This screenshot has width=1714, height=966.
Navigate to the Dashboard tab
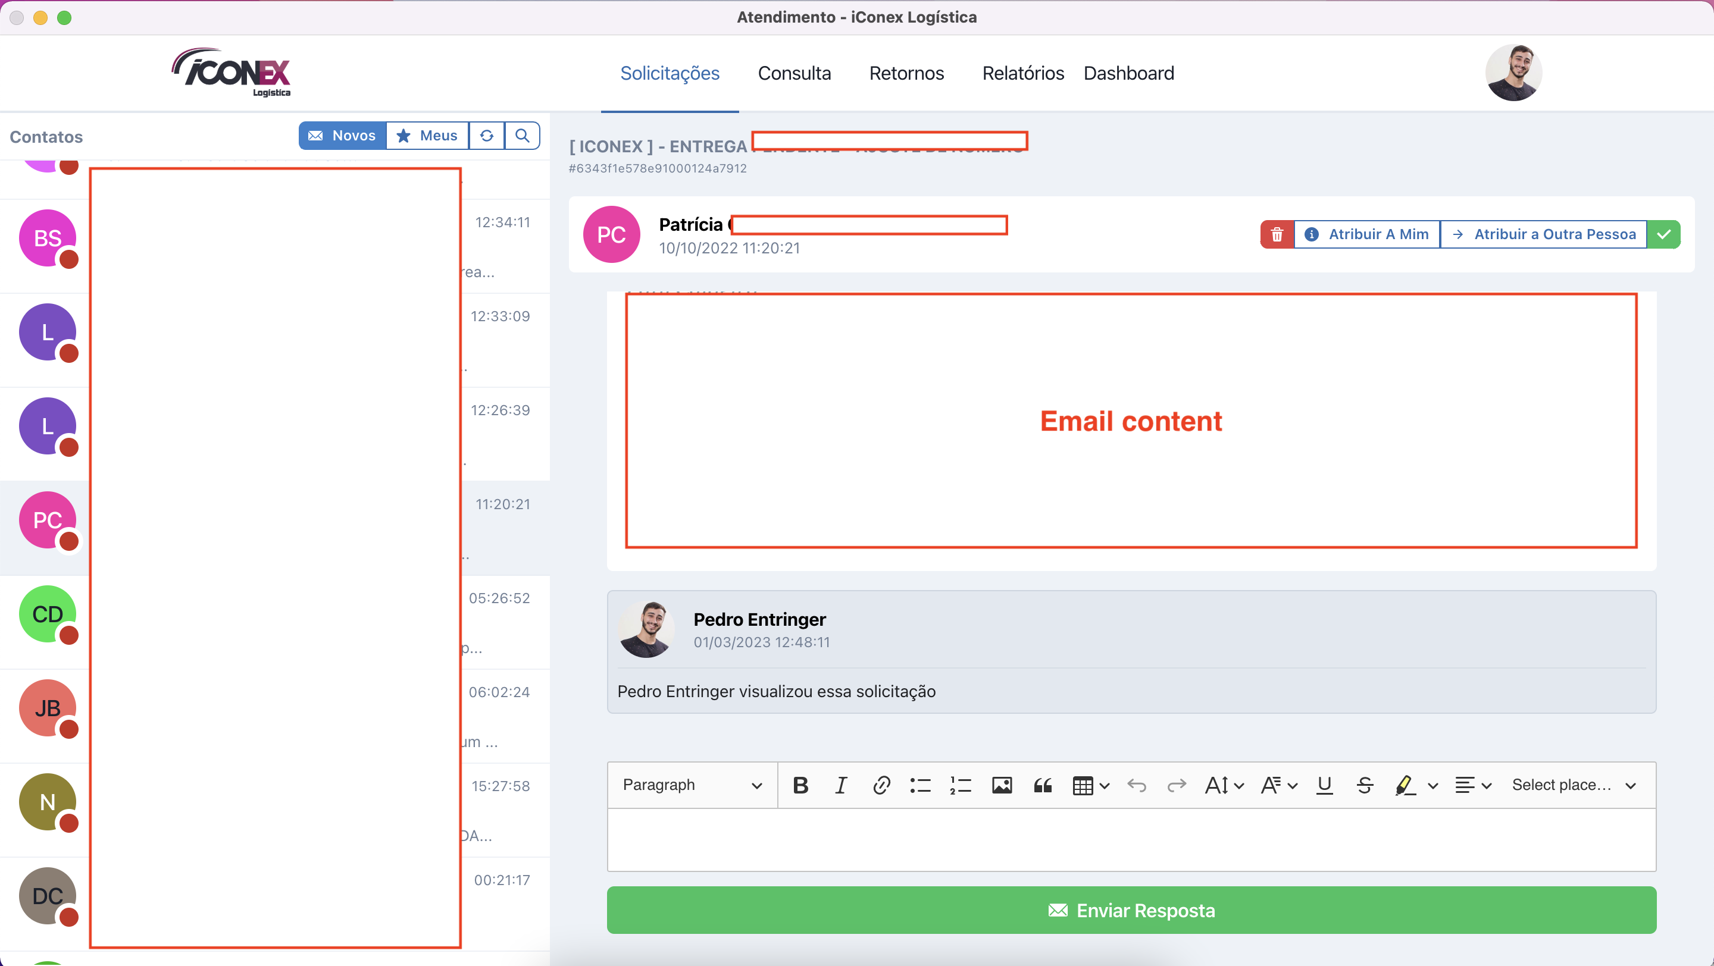pos(1128,73)
